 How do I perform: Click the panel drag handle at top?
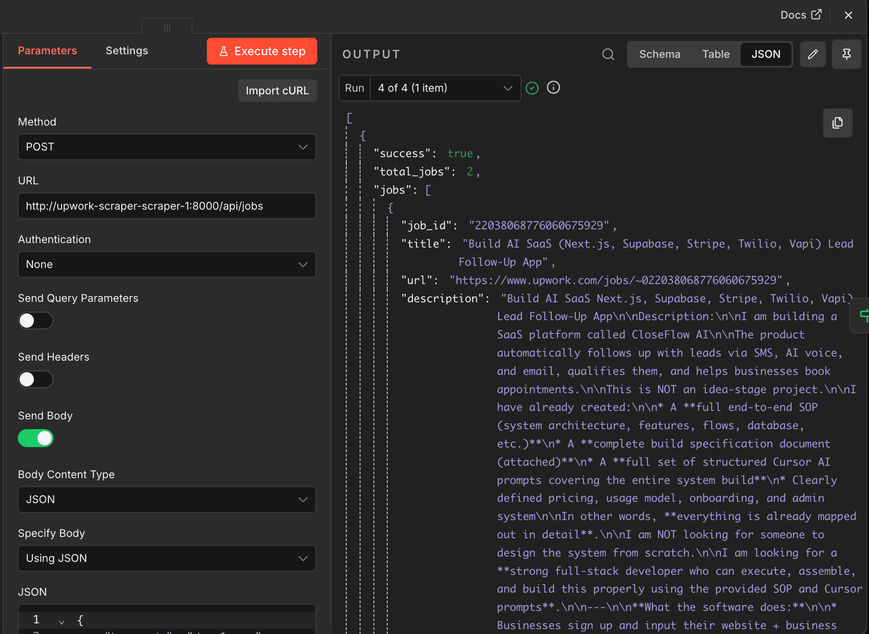(167, 28)
